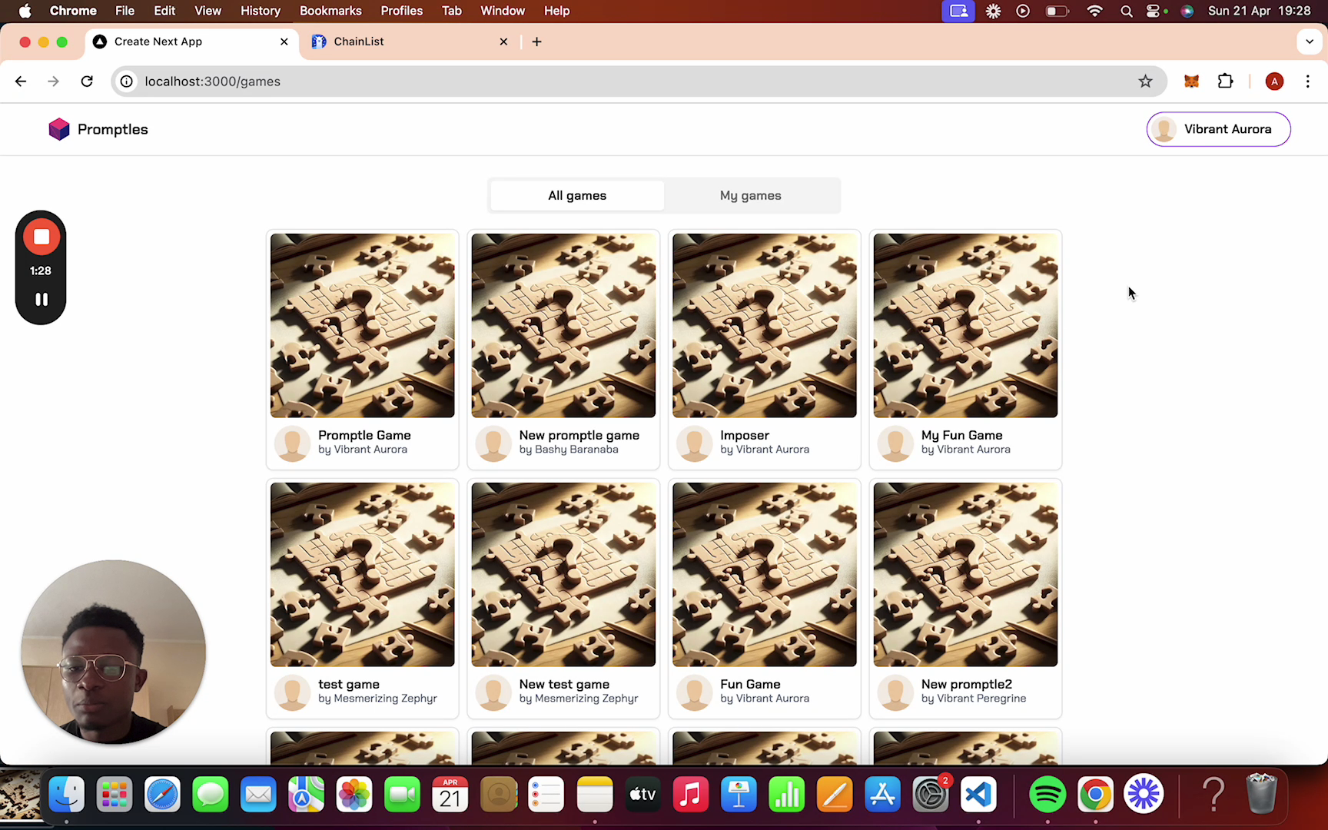View site information icon in address bar
Image resolution: width=1328 pixels, height=830 pixels.
(127, 81)
